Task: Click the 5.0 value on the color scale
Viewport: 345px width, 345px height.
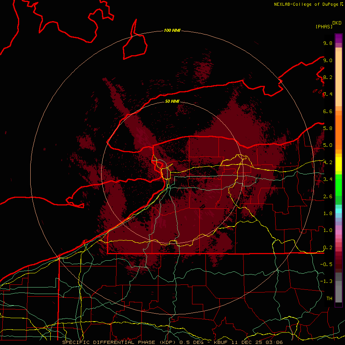Action: click(328, 145)
